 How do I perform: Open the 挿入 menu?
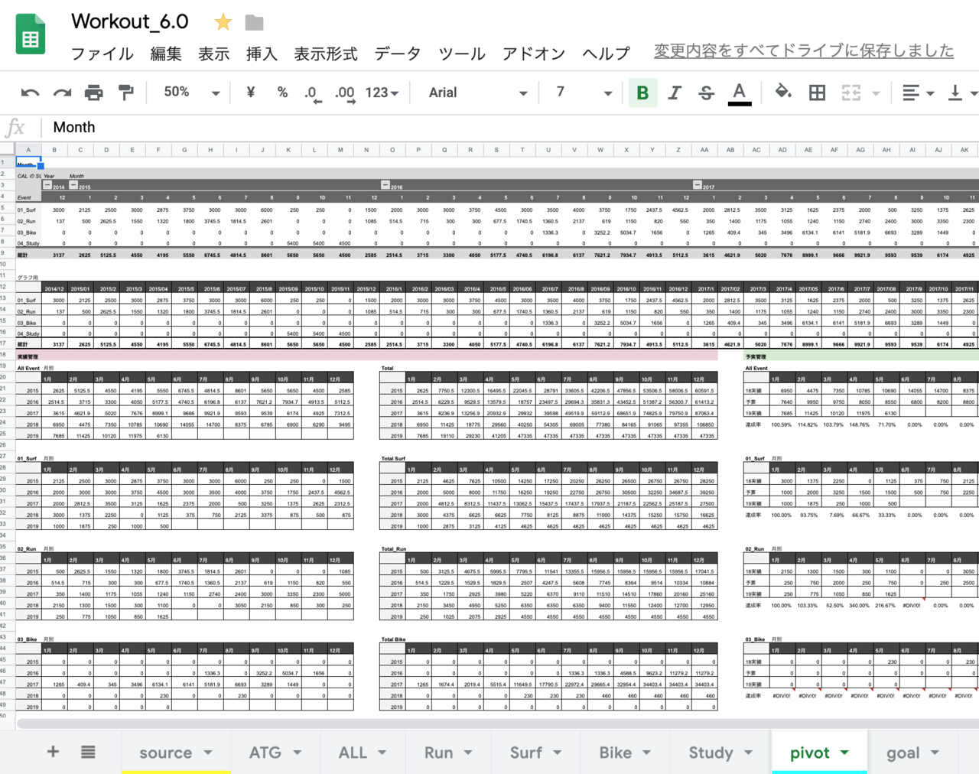262,54
